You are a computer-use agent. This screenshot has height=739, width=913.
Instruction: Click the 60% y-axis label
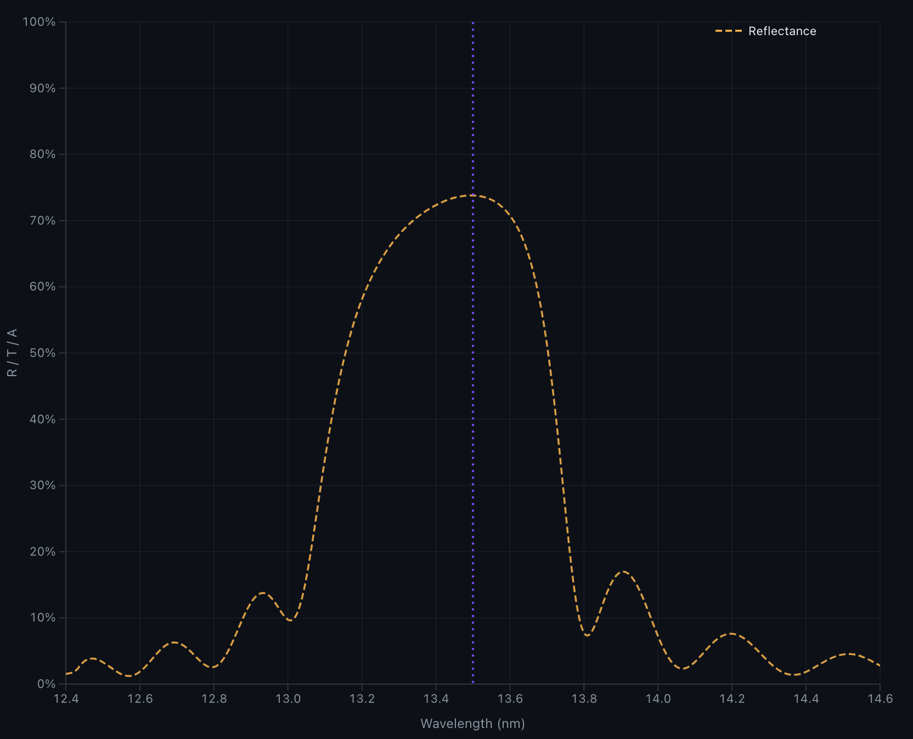point(42,287)
